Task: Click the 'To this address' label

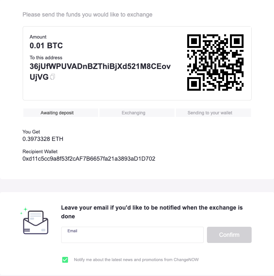Action: click(46, 58)
